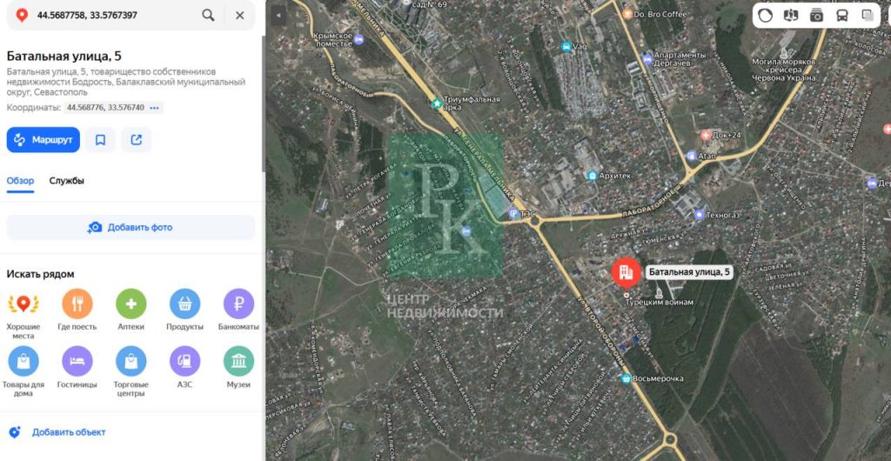The width and height of the screenshot is (891, 461).
Task: Expand the coordinates three-dots menu
Action: pyautogui.click(x=155, y=108)
